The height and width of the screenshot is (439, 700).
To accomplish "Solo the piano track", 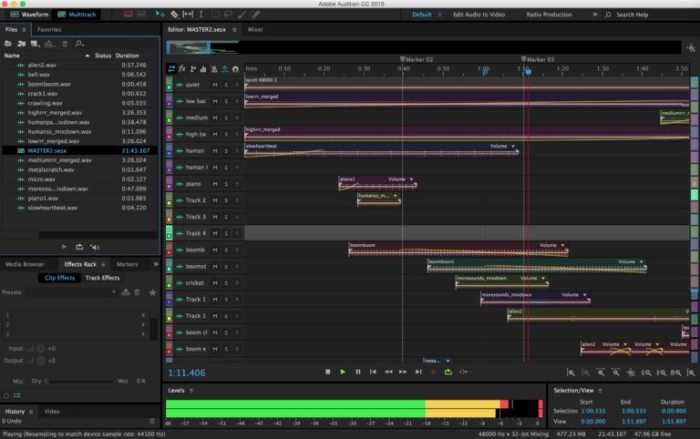I will pos(226,184).
